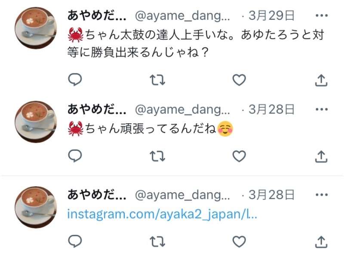Like the March 29 taiko tweet
The height and width of the screenshot is (256, 344).
[239, 80]
